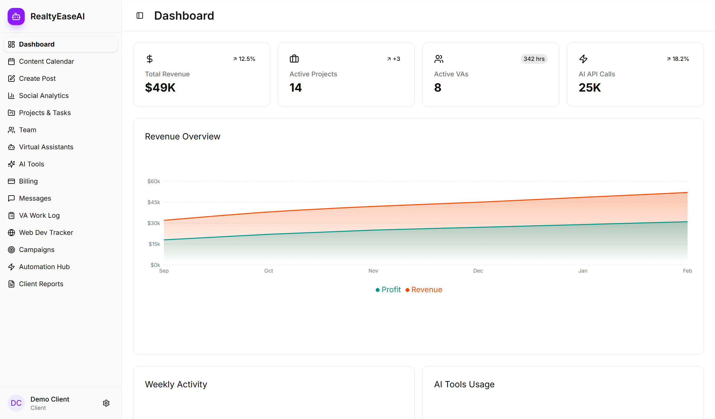715x419 pixels.
Task: Click the Virtual Assistants briefcase icon
Action: [x=11, y=147]
